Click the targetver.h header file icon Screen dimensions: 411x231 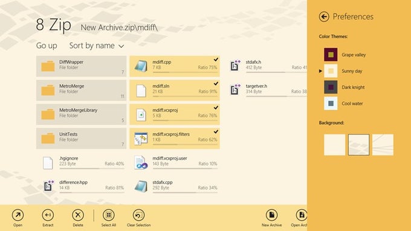click(x=235, y=89)
